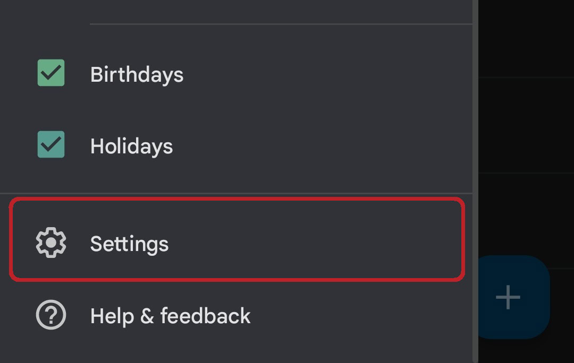This screenshot has height=363, width=574.
Task: Click the Help & feedback text
Action: click(x=170, y=316)
